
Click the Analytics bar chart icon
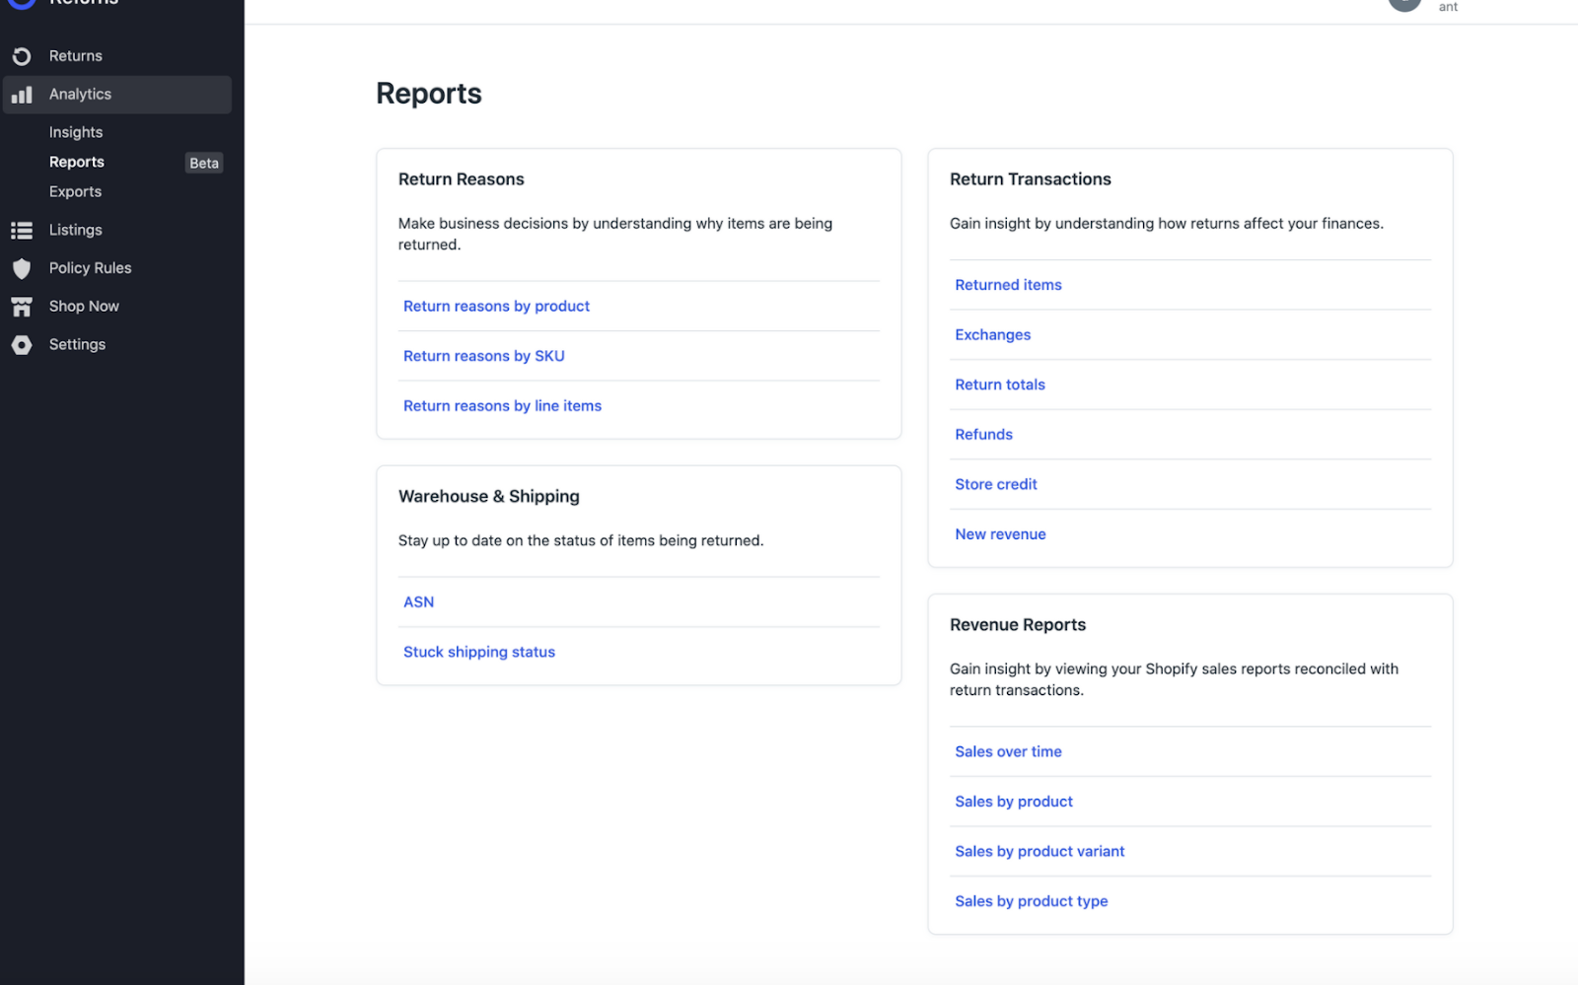[x=22, y=95]
